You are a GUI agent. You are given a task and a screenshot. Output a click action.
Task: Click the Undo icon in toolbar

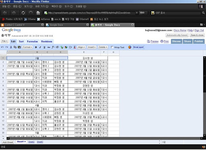pos(2,47)
